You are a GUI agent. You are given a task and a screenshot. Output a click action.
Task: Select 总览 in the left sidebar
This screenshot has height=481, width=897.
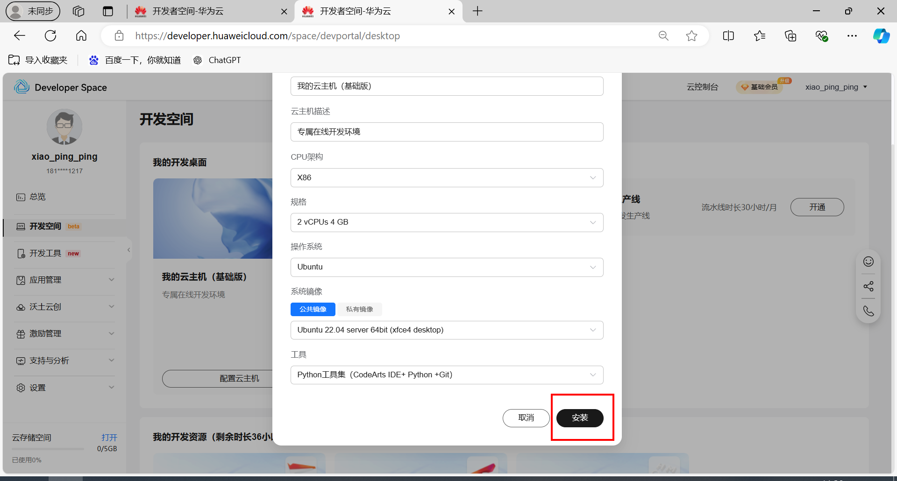(37, 196)
